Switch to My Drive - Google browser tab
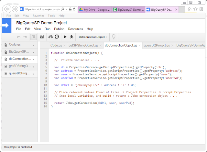The image size is (207, 152). [95, 10]
